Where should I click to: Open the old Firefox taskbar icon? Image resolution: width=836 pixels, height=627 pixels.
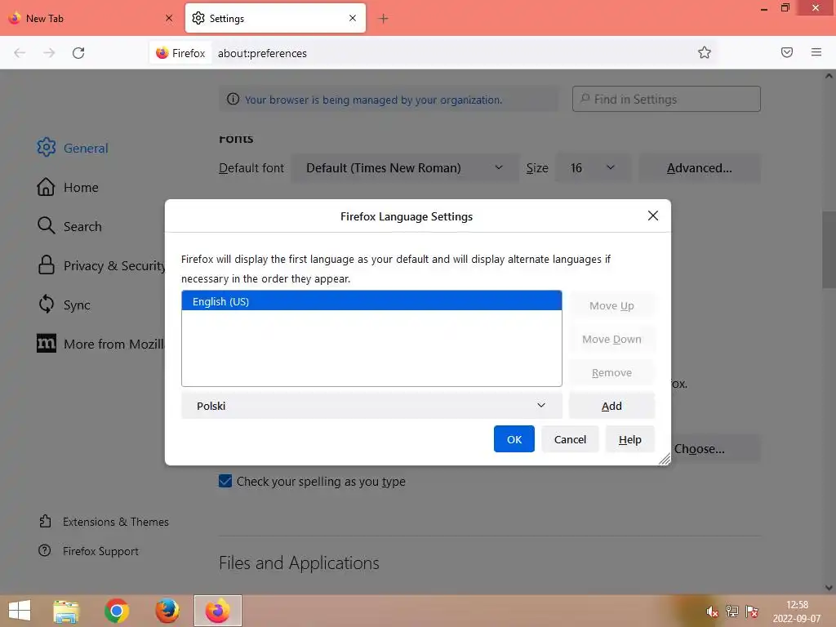[167, 611]
